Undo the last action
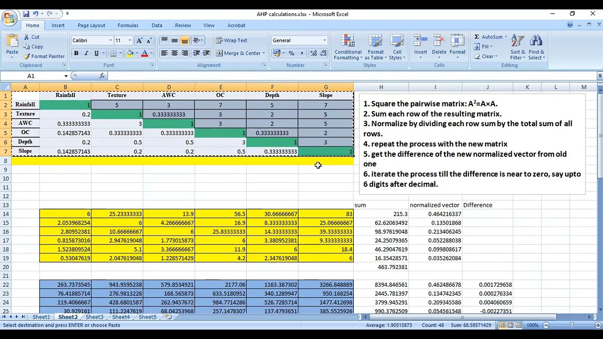Viewport: 603px width, 339px height. [x=36, y=14]
